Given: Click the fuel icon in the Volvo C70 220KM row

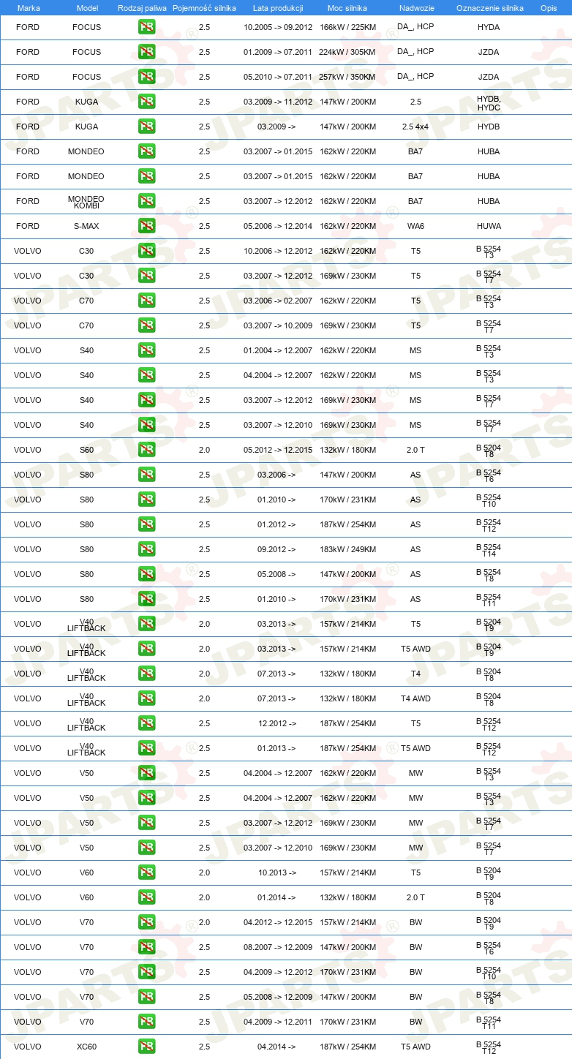Looking at the screenshot, I should click(146, 301).
